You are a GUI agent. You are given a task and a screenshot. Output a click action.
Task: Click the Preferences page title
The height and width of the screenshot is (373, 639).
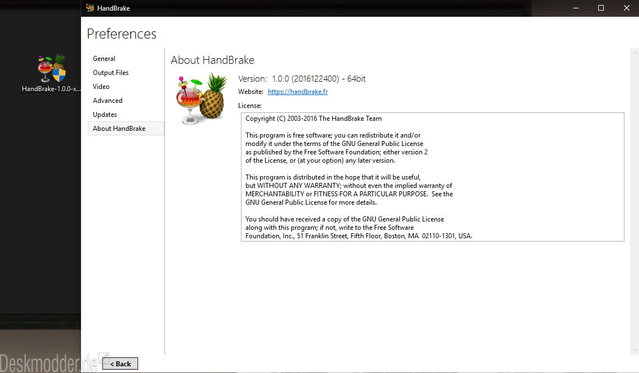pyautogui.click(x=121, y=34)
